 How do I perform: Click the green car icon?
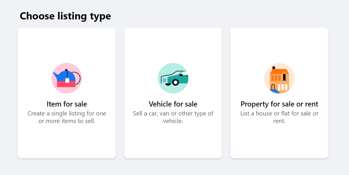click(173, 78)
